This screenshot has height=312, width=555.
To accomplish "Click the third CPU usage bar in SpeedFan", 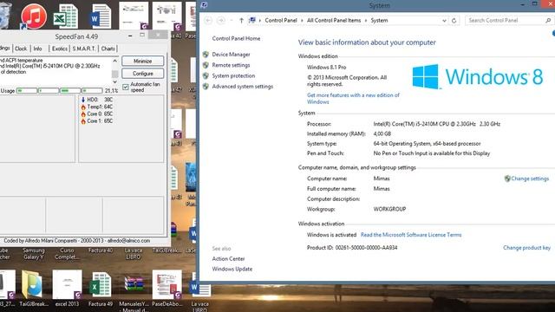I will 70,91.
